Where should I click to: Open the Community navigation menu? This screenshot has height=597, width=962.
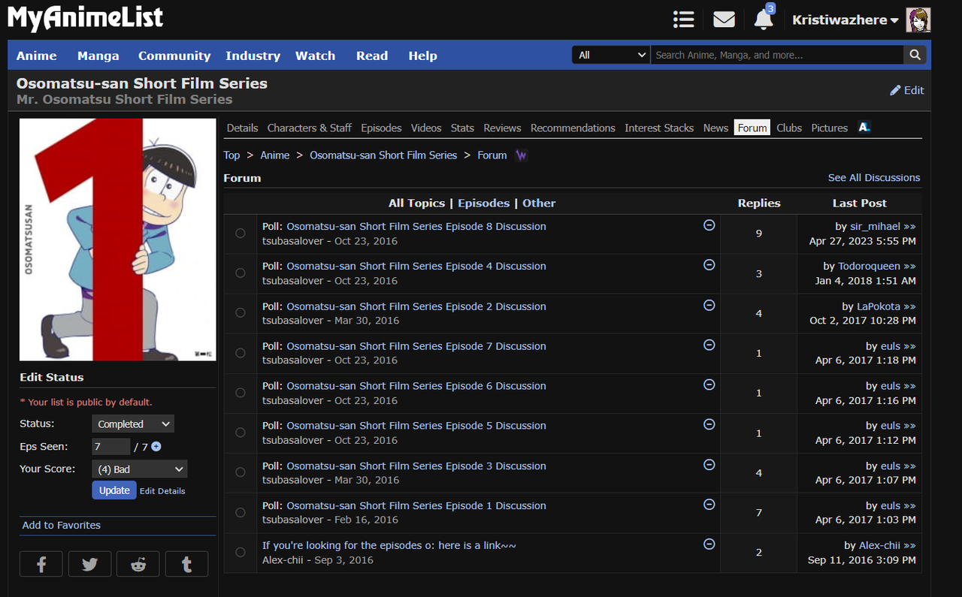pos(174,56)
